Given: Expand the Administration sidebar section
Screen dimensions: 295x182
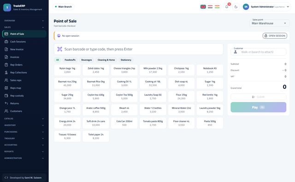Looking at the screenshot, I should 24,158.
